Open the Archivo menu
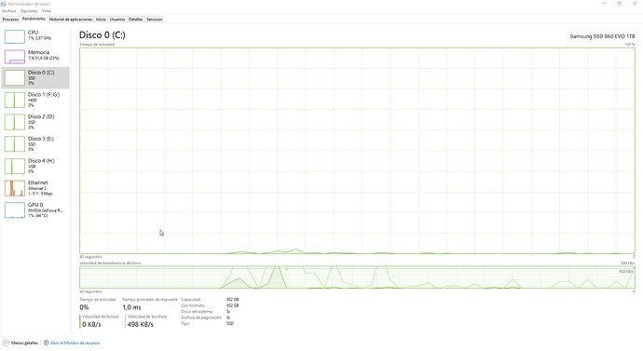The image size is (643, 351). coord(9,11)
